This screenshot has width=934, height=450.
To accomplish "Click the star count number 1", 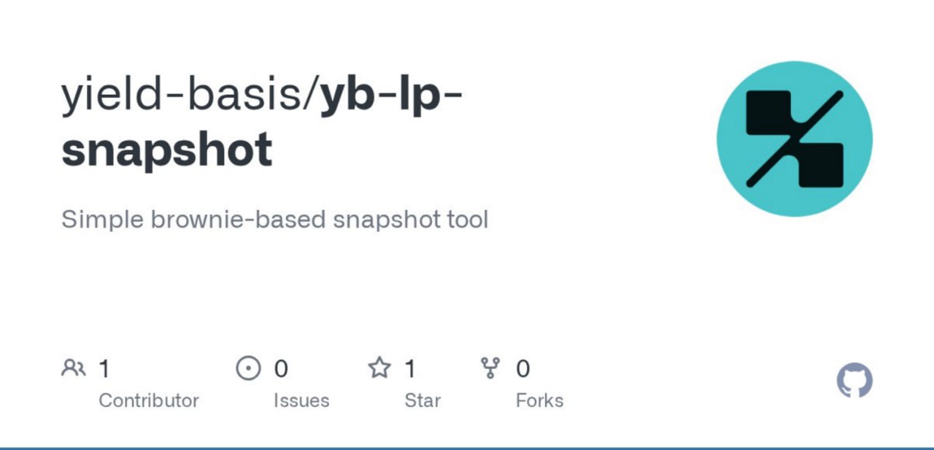I will (410, 369).
